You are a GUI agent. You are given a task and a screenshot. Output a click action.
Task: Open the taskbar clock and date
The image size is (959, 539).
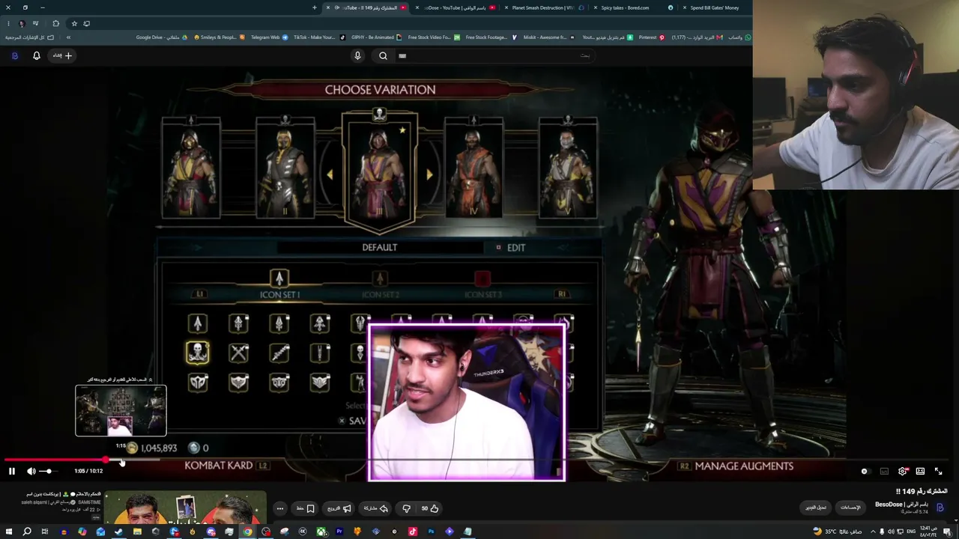pyautogui.click(x=930, y=532)
